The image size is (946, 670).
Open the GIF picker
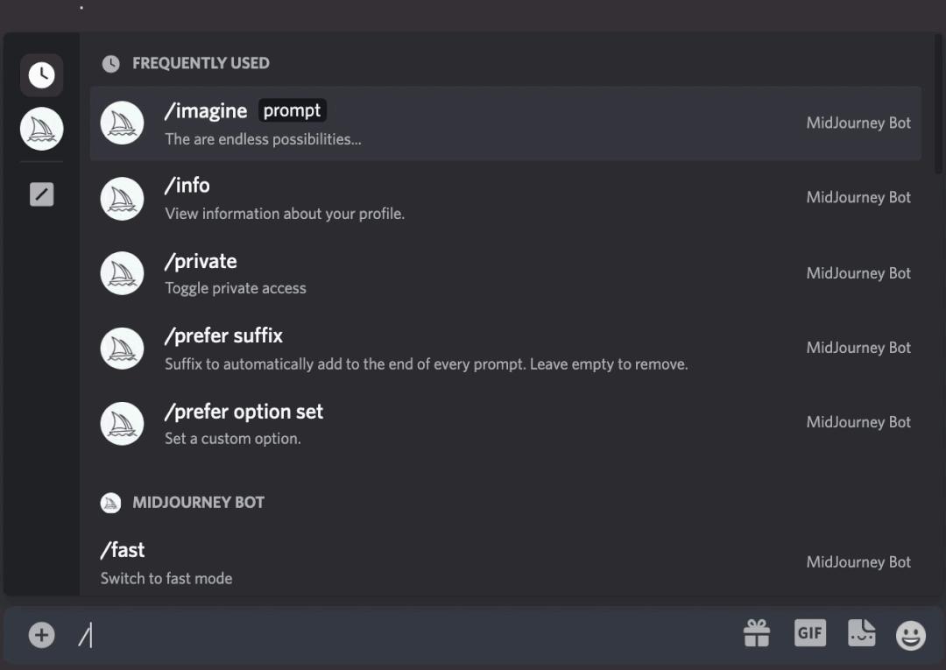click(810, 632)
